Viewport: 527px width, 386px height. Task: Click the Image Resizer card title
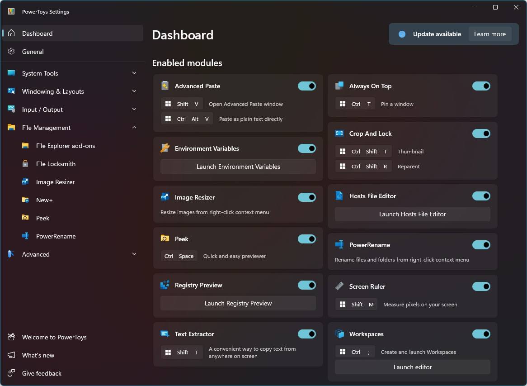click(x=195, y=198)
